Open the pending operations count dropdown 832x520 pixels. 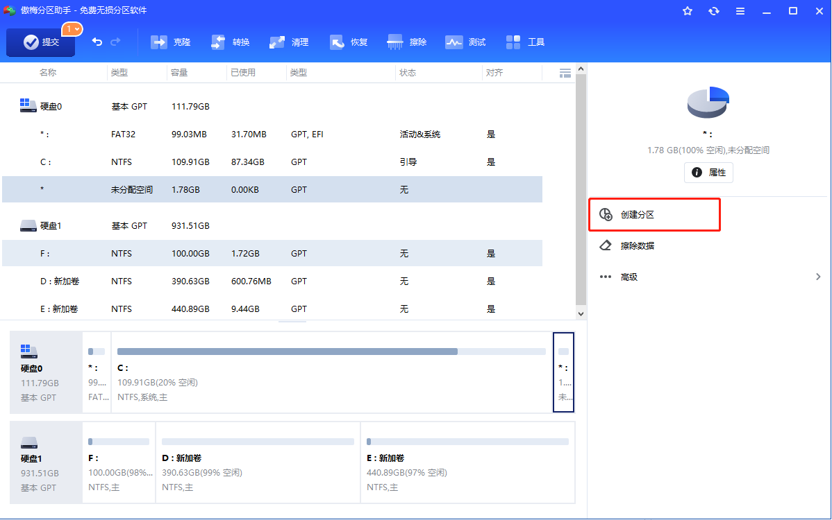click(72, 29)
